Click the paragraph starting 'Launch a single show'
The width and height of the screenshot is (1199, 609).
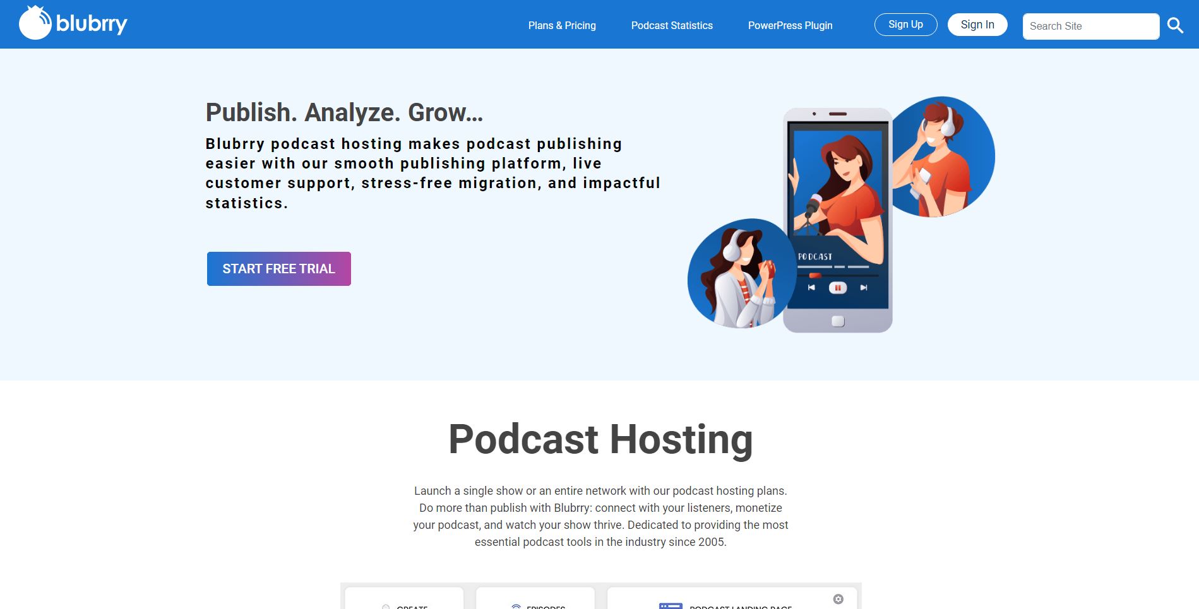pyautogui.click(x=600, y=516)
